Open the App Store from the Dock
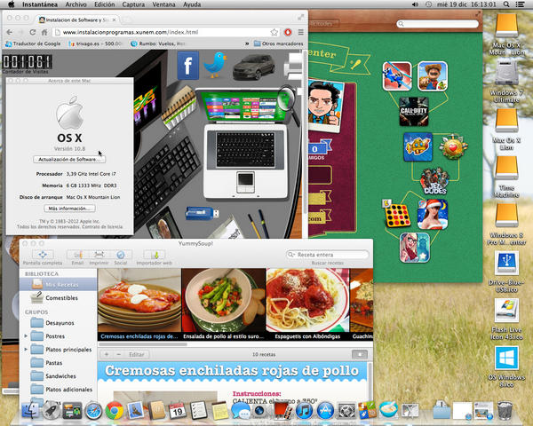 tap(325, 411)
